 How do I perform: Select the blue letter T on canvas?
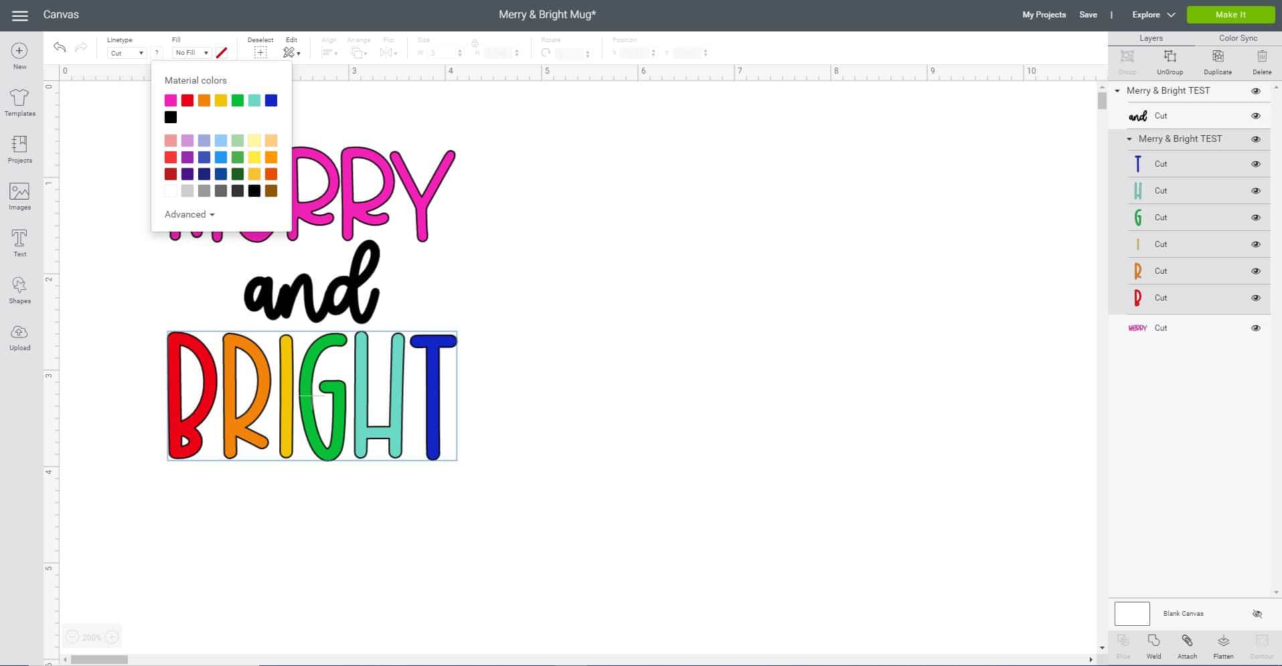coord(433,396)
